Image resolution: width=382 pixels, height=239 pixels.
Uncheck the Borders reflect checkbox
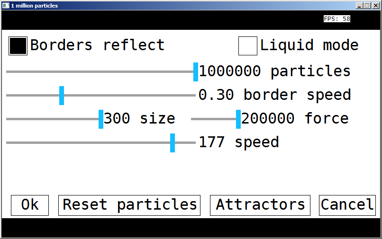18,46
